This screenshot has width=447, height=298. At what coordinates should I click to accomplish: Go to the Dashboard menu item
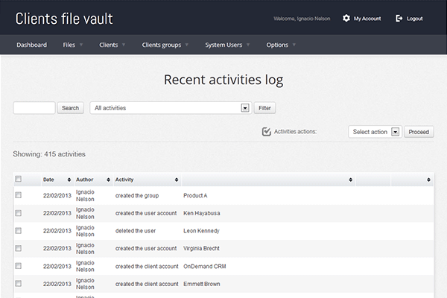[31, 45]
